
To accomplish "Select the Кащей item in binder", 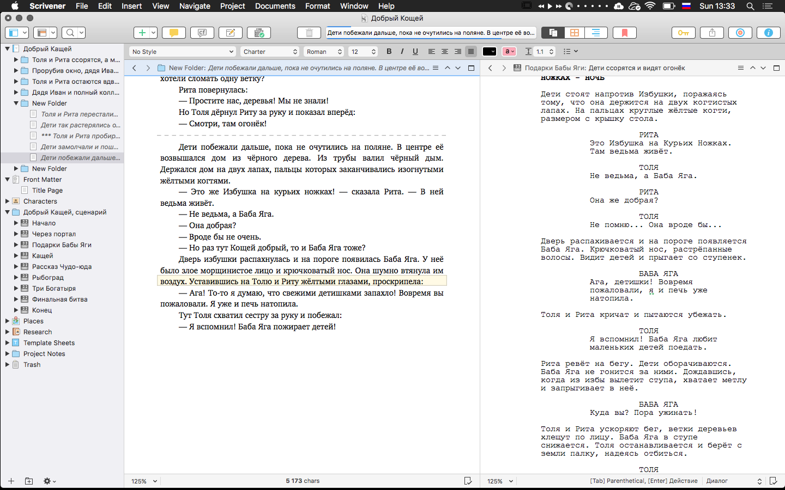I will [43, 256].
